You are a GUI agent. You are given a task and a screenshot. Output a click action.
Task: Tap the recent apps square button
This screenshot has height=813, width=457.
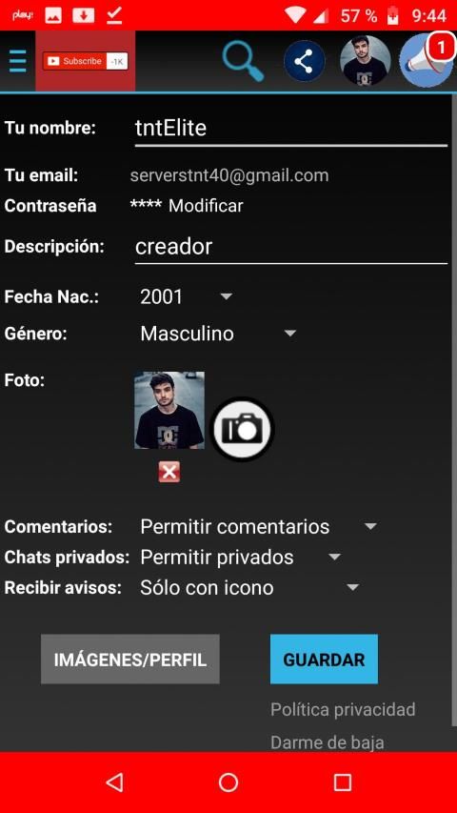[x=343, y=783]
